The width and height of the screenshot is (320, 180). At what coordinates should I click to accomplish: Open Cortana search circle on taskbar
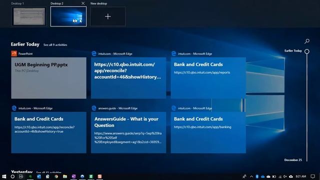(x=12, y=176)
